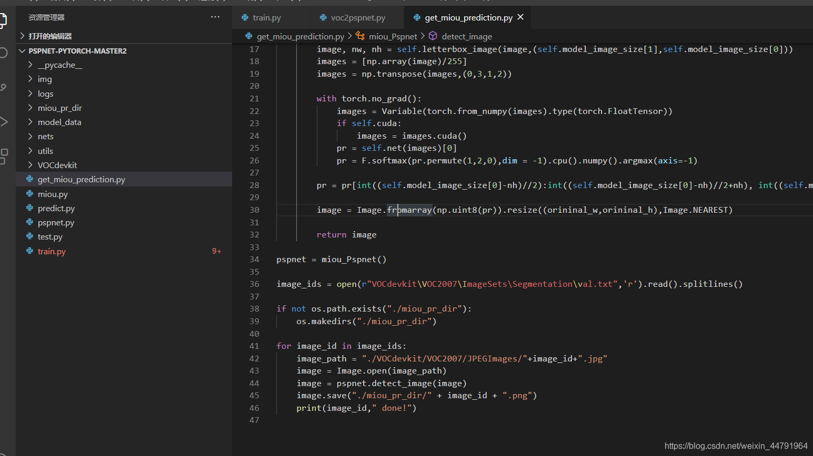Expand the model_data folder
The image size is (813, 456).
[30, 122]
